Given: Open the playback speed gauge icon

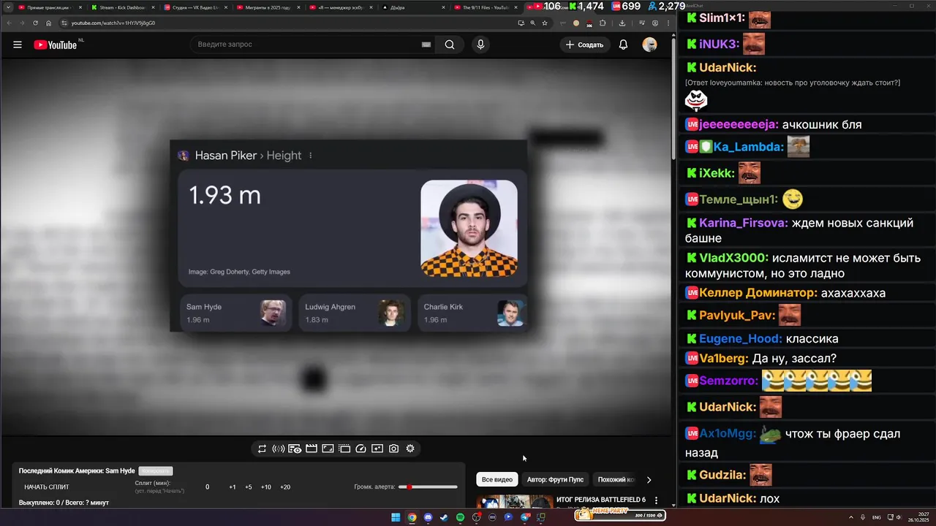Looking at the screenshot, I should [361, 449].
